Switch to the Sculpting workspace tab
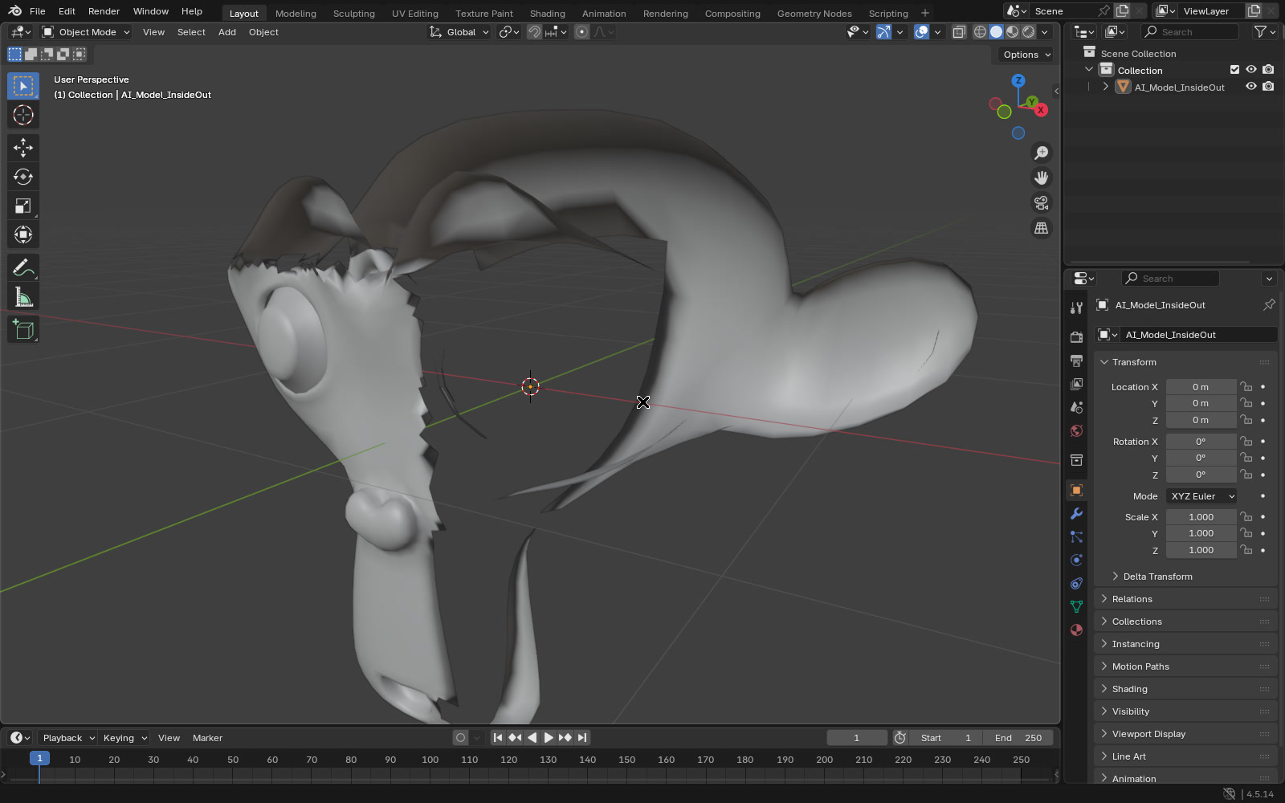This screenshot has width=1285, height=803. click(x=354, y=14)
